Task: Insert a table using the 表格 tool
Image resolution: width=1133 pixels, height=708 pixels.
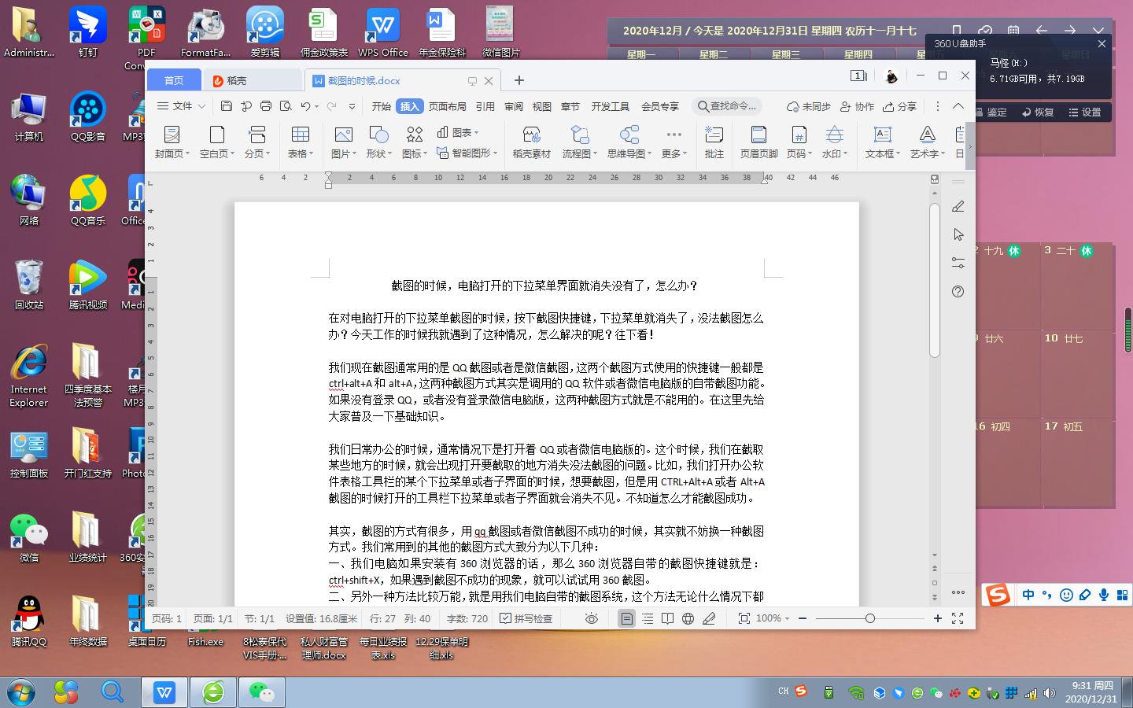Action: point(300,142)
